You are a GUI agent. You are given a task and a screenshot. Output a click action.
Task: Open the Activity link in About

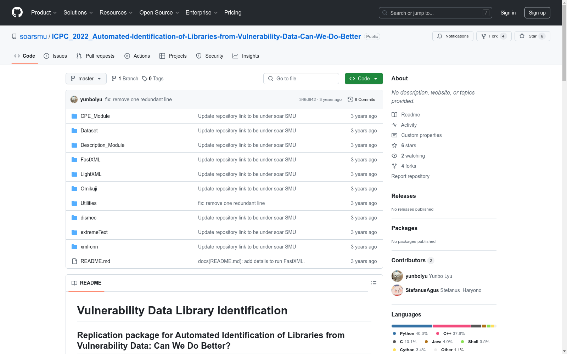[x=404, y=125]
